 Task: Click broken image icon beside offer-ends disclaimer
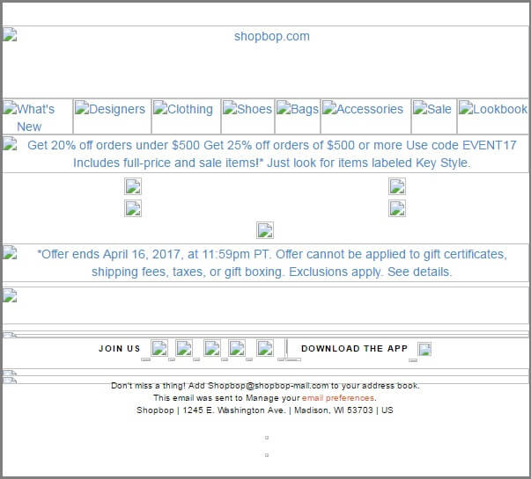(x=10, y=252)
